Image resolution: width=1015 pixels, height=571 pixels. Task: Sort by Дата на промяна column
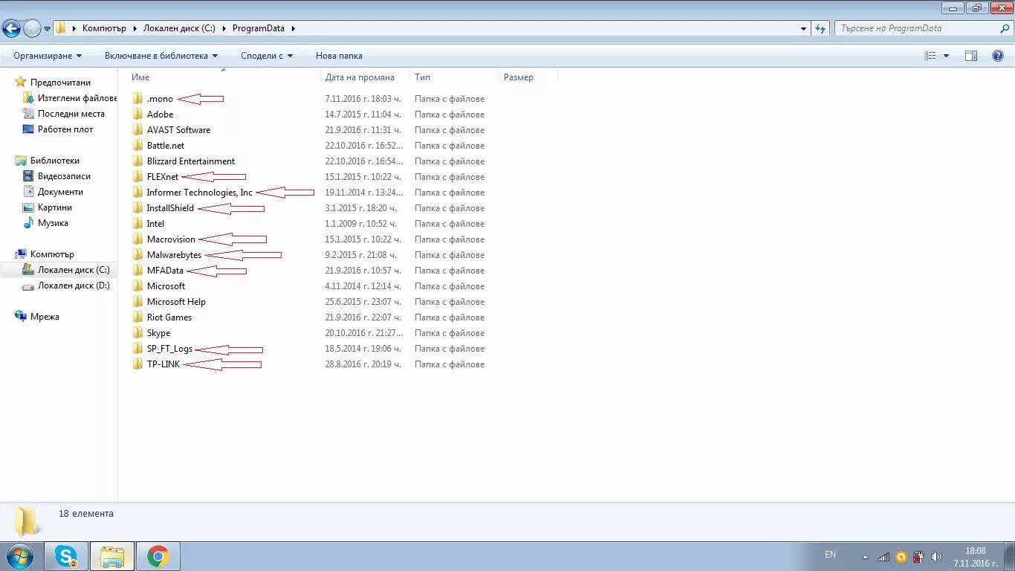tap(365, 77)
